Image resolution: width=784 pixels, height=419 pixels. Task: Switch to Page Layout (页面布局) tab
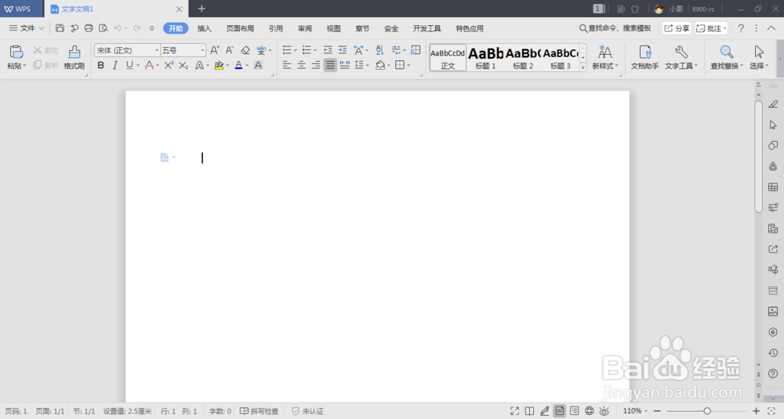pos(240,28)
